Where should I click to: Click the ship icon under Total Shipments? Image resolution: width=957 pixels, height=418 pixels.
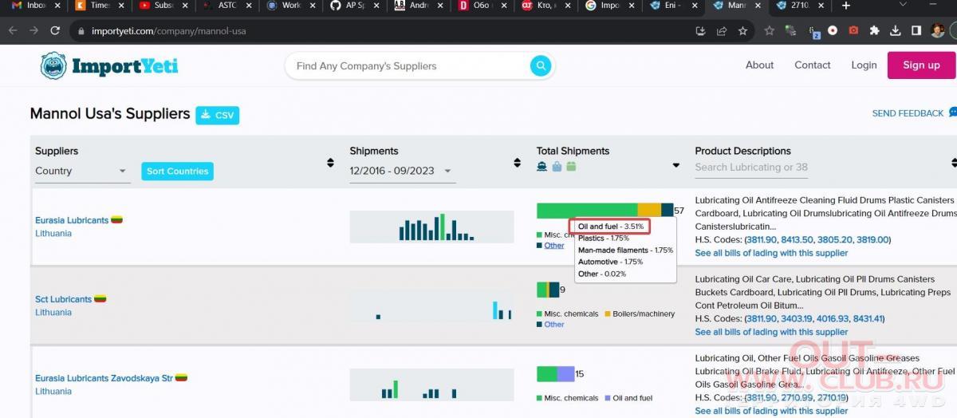click(542, 167)
